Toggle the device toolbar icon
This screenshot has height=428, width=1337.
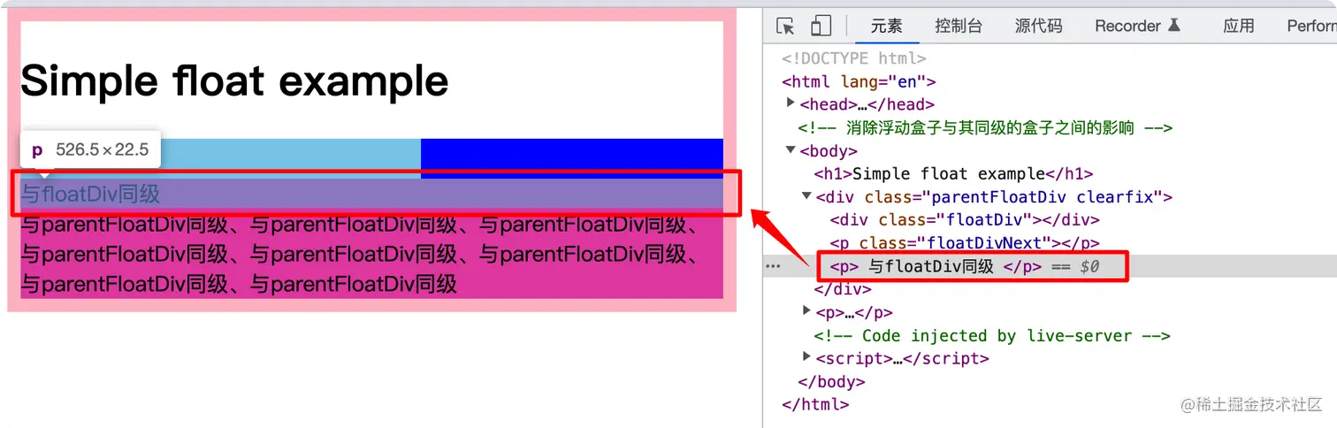821,26
